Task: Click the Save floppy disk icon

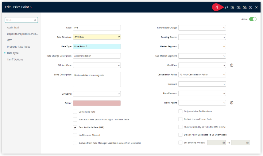Action: coord(232,7)
